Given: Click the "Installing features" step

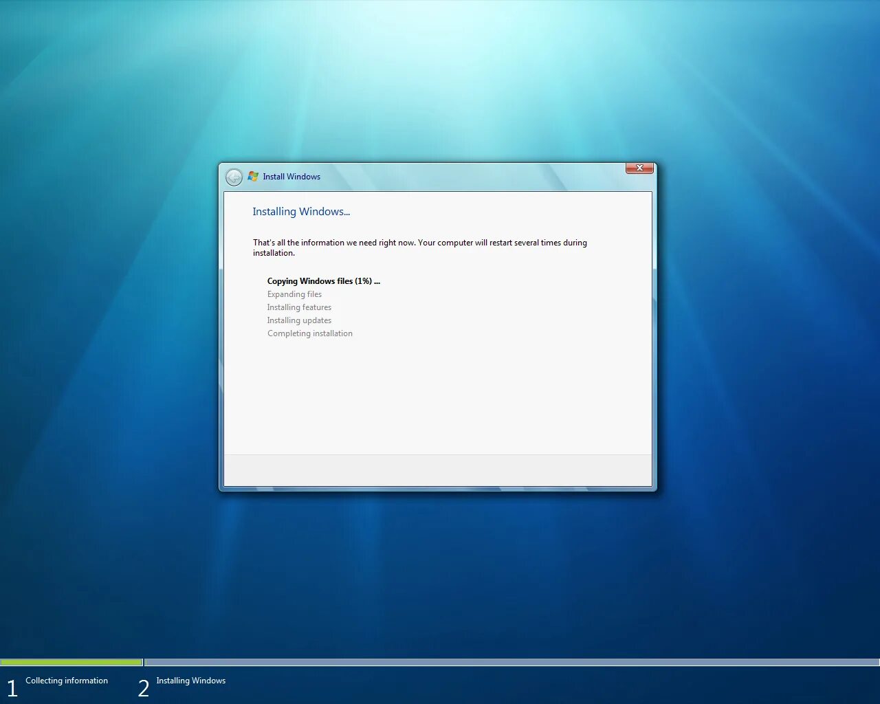Looking at the screenshot, I should (x=299, y=307).
